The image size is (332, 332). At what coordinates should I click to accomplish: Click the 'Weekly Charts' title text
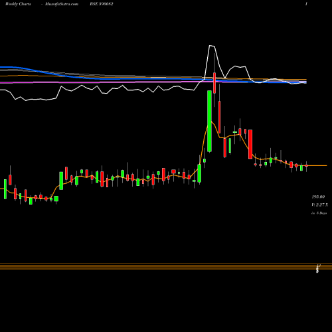(18, 4)
